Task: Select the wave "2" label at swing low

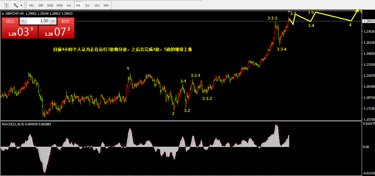Action: [173, 114]
